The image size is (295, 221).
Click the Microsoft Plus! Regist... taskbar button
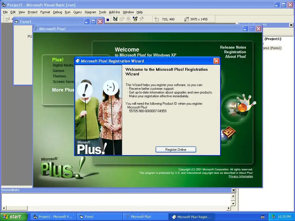tap(192, 217)
